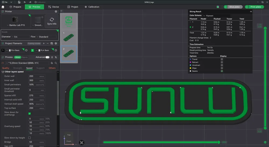This screenshot has height=147, width=269.
Task: Open the AMS filament sync icon
Action: [52, 43]
